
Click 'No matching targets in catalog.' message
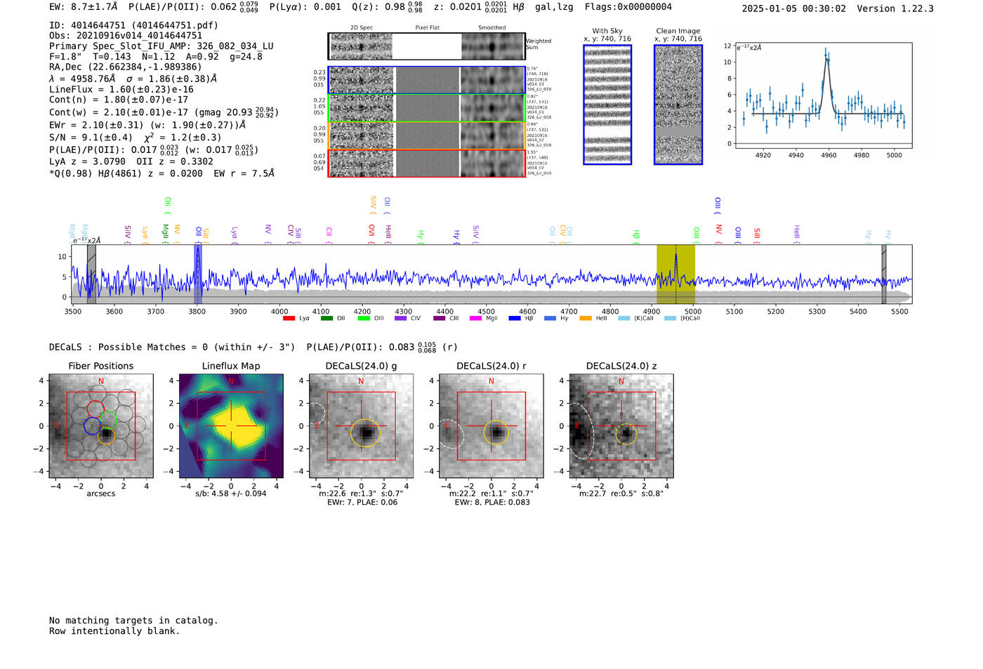(x=133, y=621)
